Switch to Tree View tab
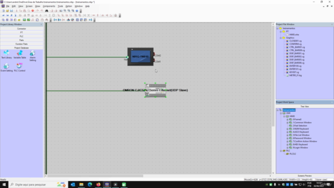This screenshot has width=334, height=188. click(305, 107)
